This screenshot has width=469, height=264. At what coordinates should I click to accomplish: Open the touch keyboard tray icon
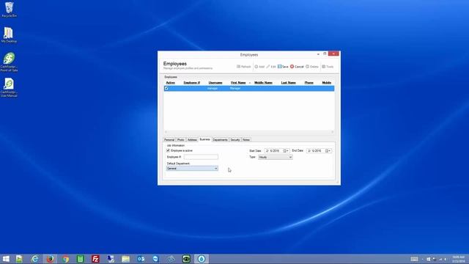click(x=414, y=259)
